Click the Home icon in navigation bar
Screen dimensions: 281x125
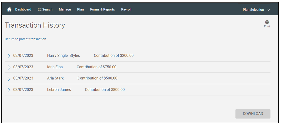(x=9, y=10)
